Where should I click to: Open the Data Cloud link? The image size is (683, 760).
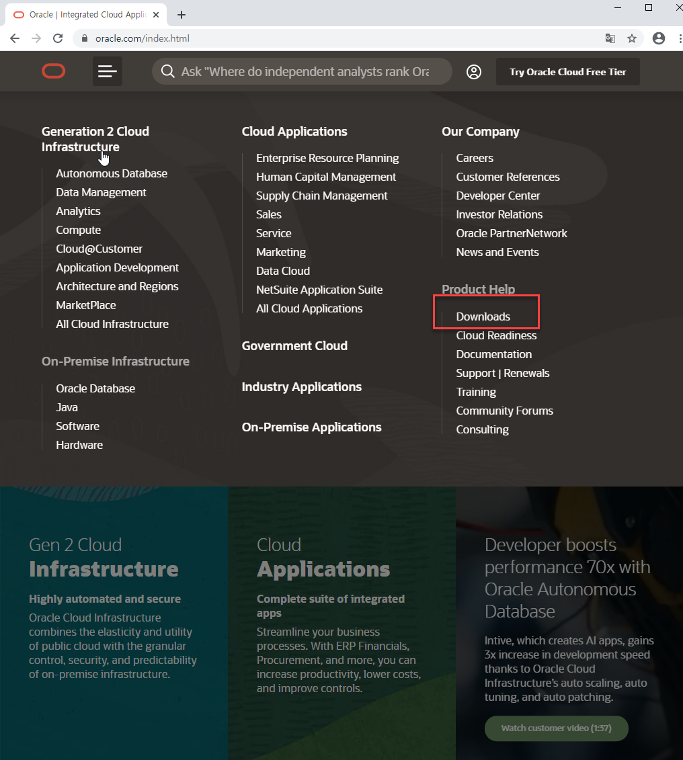point(282,271)
